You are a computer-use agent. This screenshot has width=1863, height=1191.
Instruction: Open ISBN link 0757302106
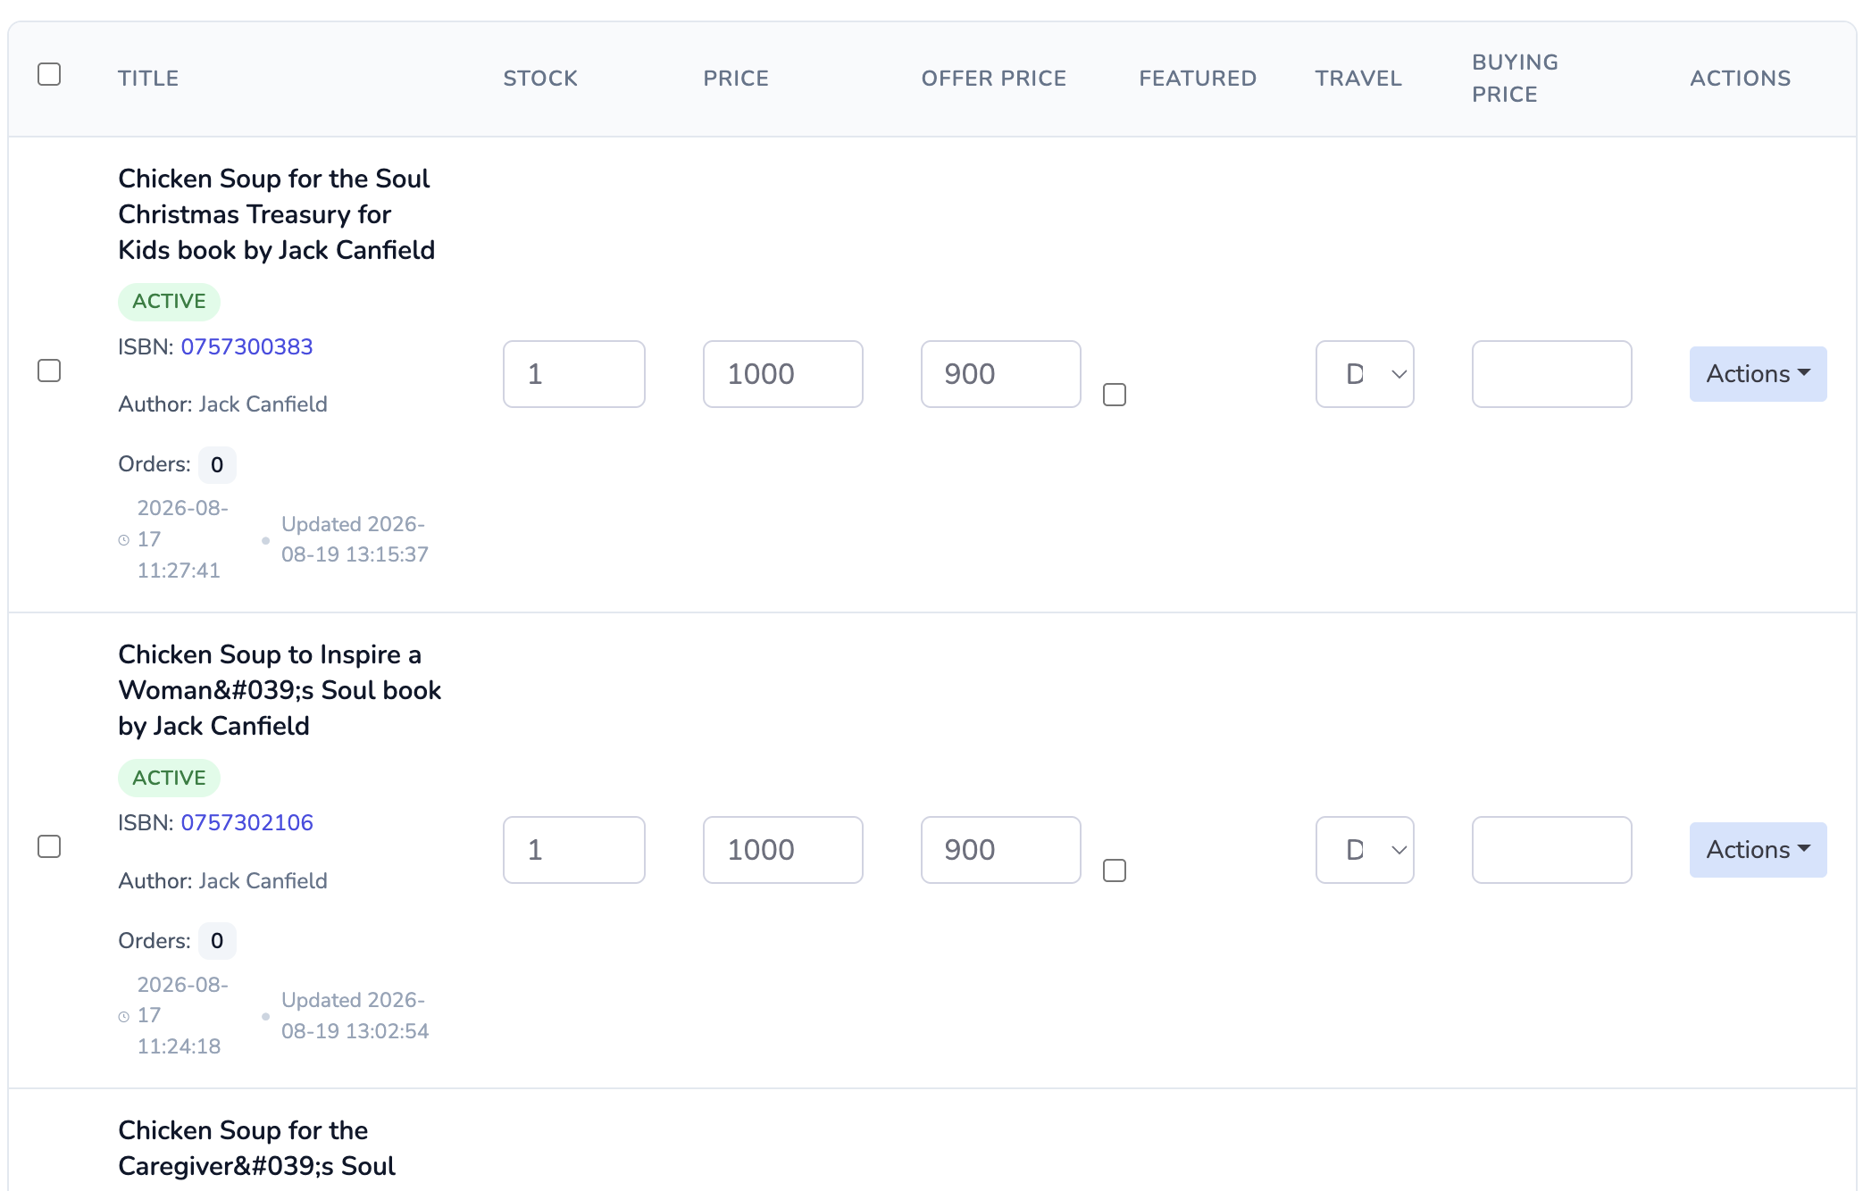point(246,822)
